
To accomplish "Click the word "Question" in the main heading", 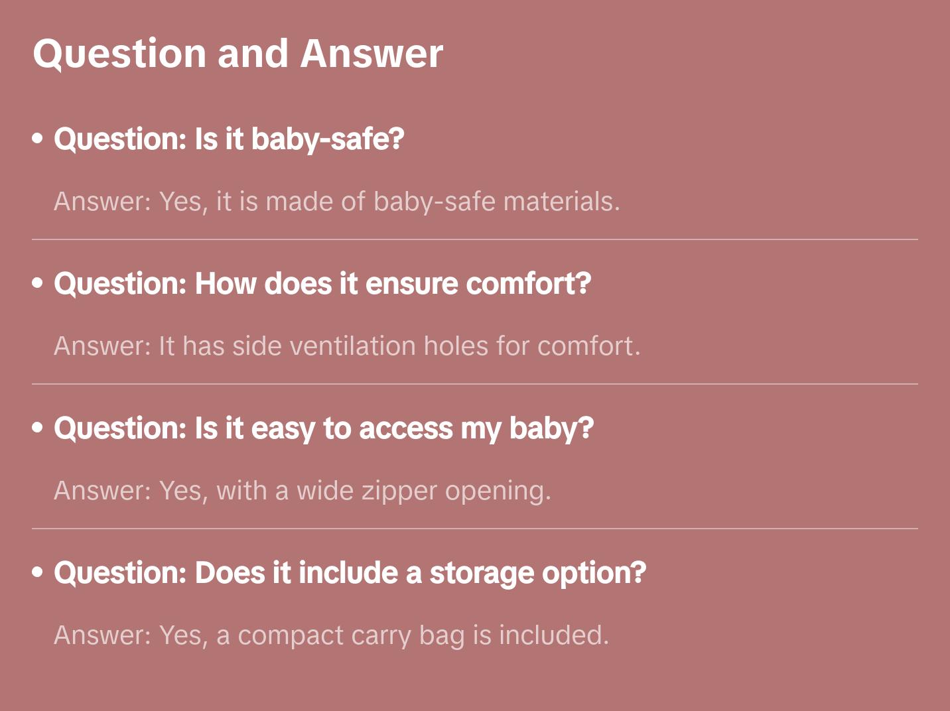I will 119,53.
